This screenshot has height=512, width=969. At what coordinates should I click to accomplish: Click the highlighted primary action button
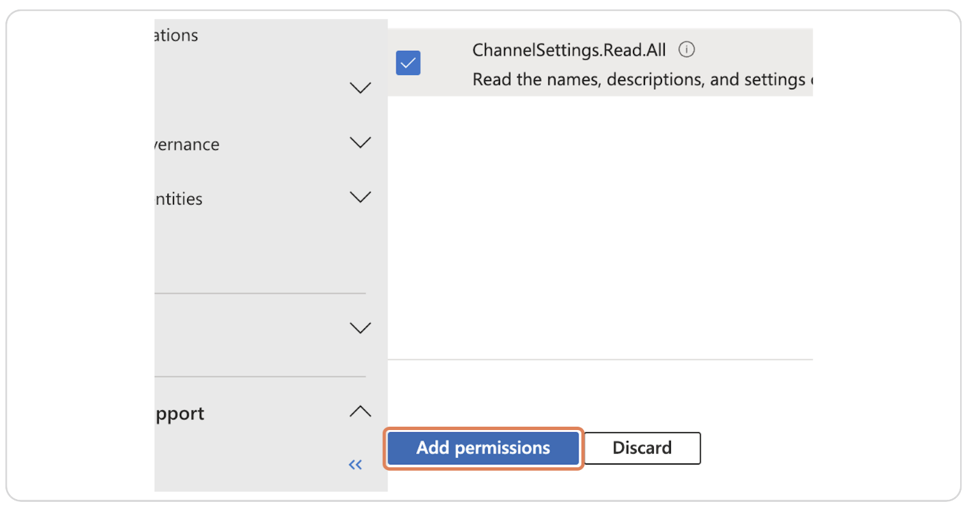[482, 448]
